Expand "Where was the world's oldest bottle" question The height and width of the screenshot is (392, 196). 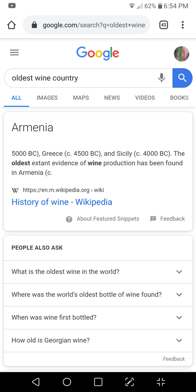pos(98,295)
